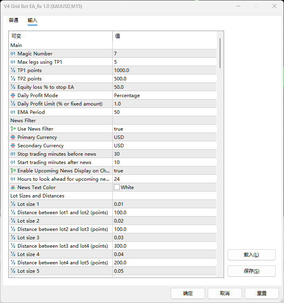Edit Hours to look ahead value 24
This screenshot has width=284, height=303.
click(x=164, y=179)
